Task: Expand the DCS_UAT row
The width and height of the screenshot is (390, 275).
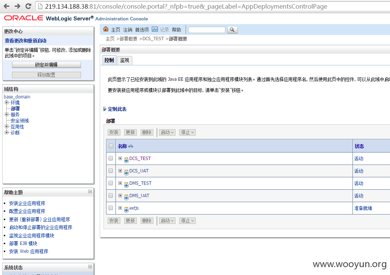Action: pos(120,171)
